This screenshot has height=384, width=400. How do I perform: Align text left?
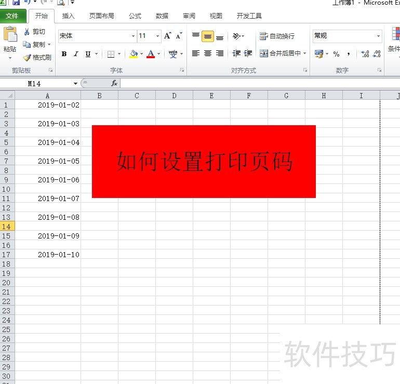(x=196, y=54)
